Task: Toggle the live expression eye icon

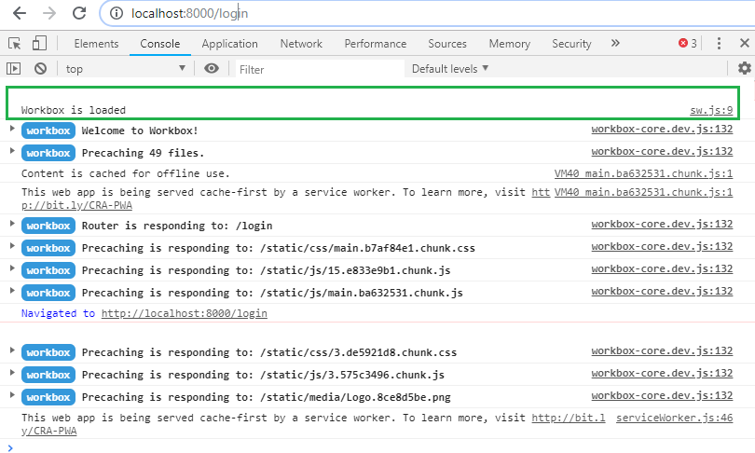Action: coord(212,69)
